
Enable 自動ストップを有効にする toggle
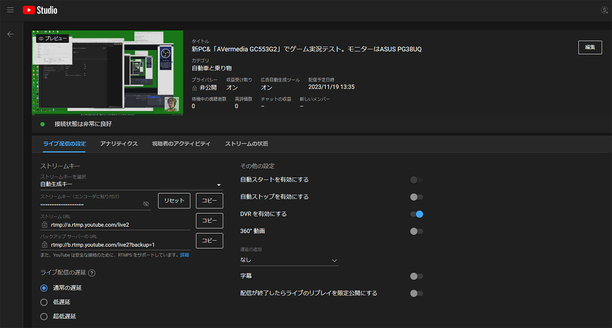pyautogui.click(x=416, y=197)
